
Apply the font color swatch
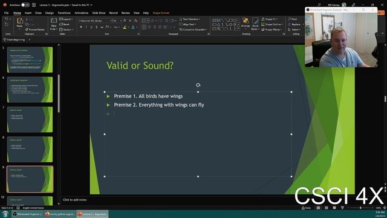click(x=133, y=27)
